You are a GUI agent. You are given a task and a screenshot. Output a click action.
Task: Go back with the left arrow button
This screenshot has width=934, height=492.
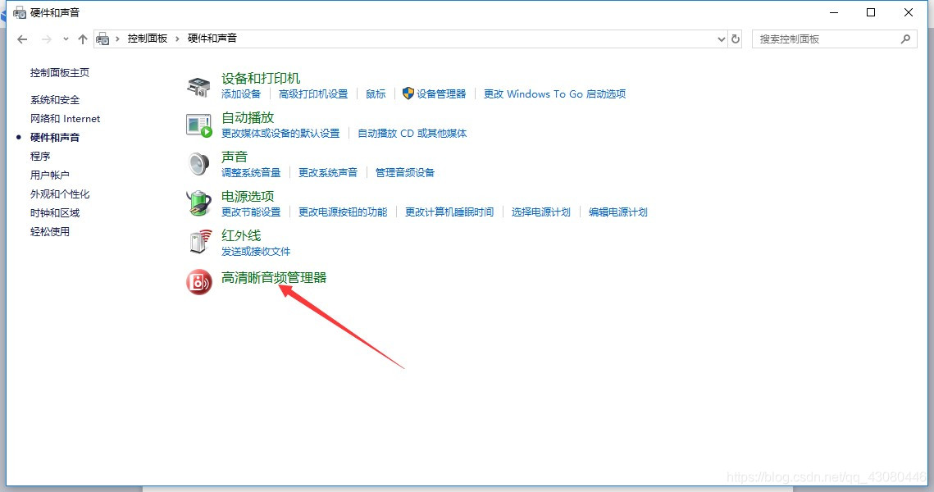pos(23,39)
